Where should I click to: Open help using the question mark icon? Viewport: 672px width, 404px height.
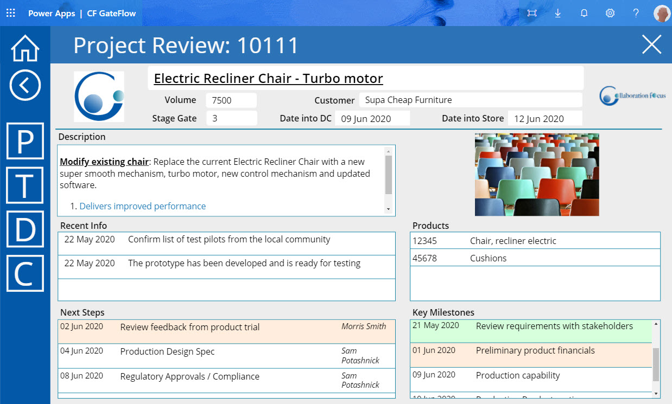point(636,13)
